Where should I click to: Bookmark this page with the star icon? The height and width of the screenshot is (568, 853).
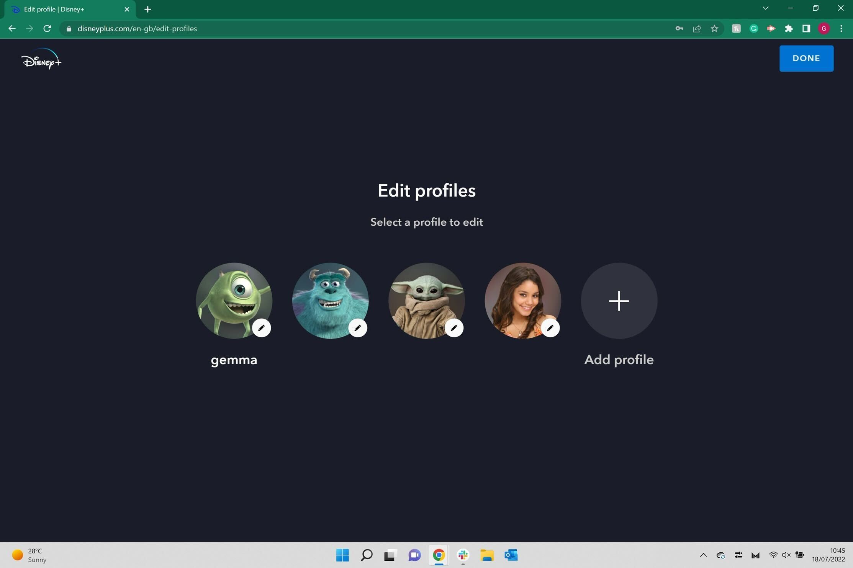click(x=714, y=29)
